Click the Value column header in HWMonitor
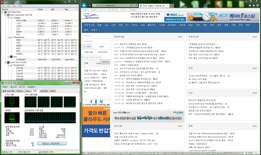Image resolution: width=261 pixels, height=155 pixels. pyautogui.click(x=44, y=10)
